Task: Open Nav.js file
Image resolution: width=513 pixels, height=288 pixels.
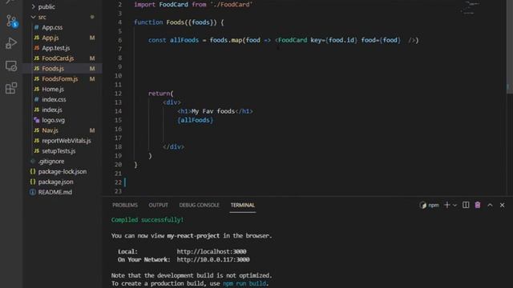Action: (x=50, y=130)
